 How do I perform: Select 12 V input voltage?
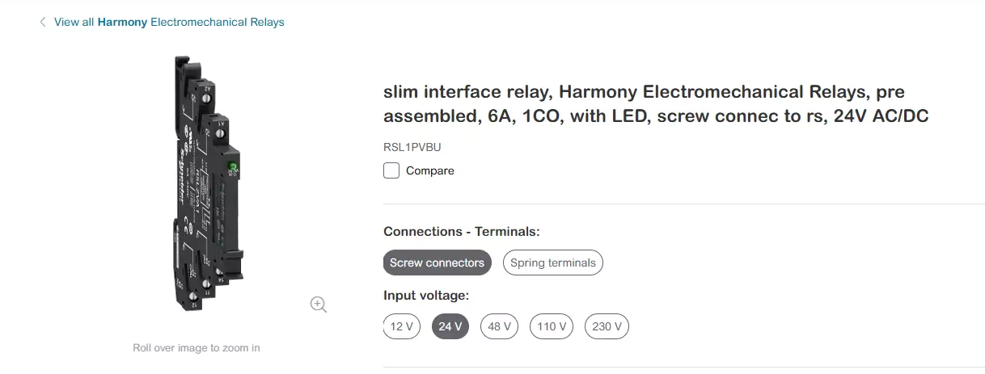(401, 326)
